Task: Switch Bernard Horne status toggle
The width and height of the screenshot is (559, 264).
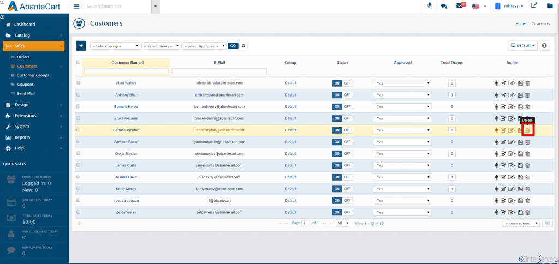Action: click(342, 107)
